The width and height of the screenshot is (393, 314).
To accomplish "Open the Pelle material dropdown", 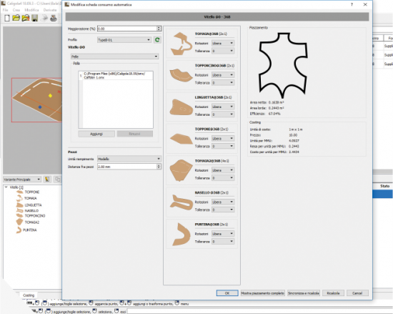I will (114, 57).
